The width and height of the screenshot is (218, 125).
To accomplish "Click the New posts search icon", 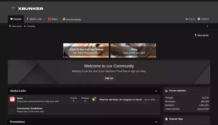I will [x=10, y=26].
